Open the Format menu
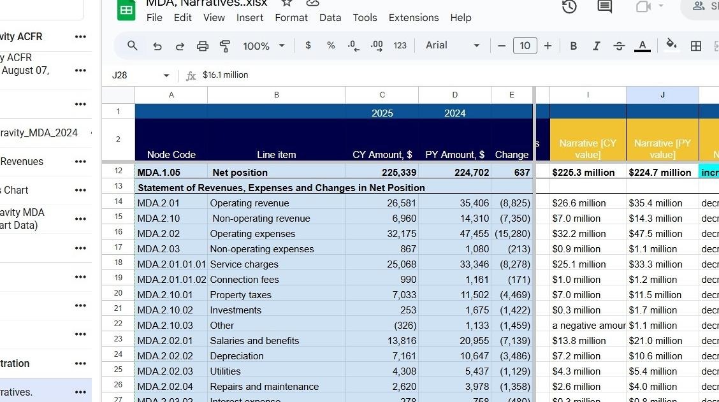 tap(291, 17)
